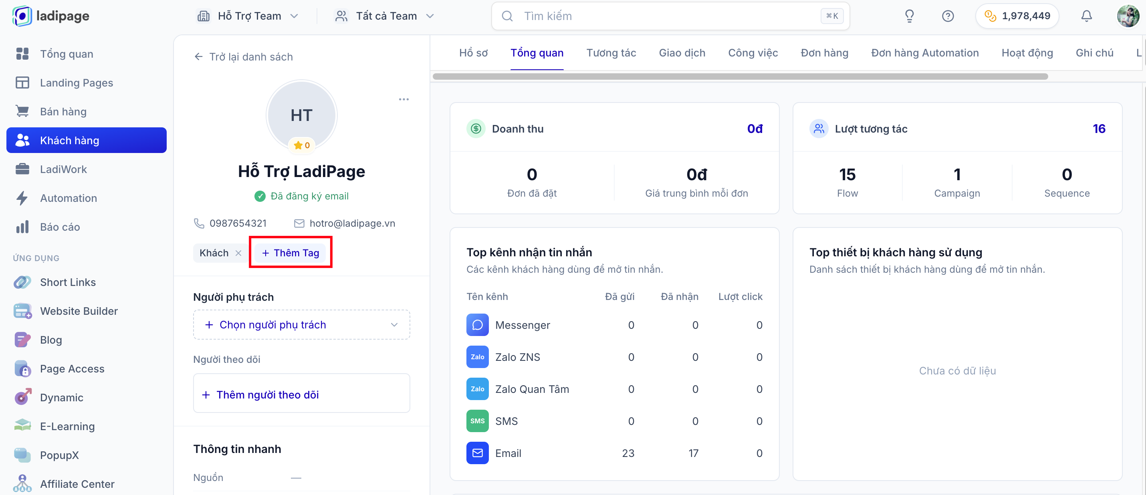This screenshot has height=495, width=1146.
Task: Click the star rating badge 0
Action: click(x=302, y=145)
